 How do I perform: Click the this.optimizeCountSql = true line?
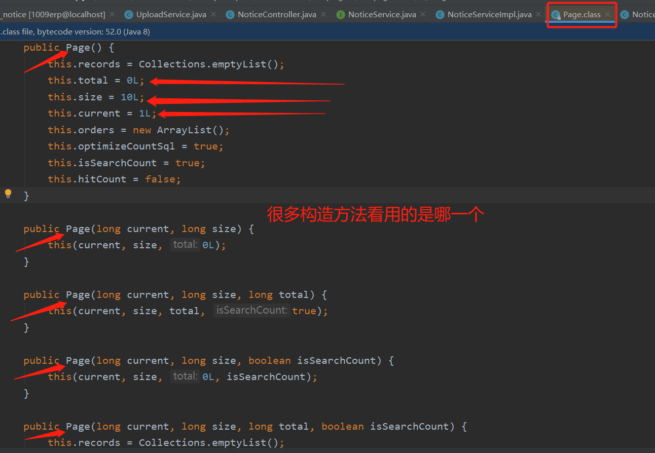coord(135,146)
